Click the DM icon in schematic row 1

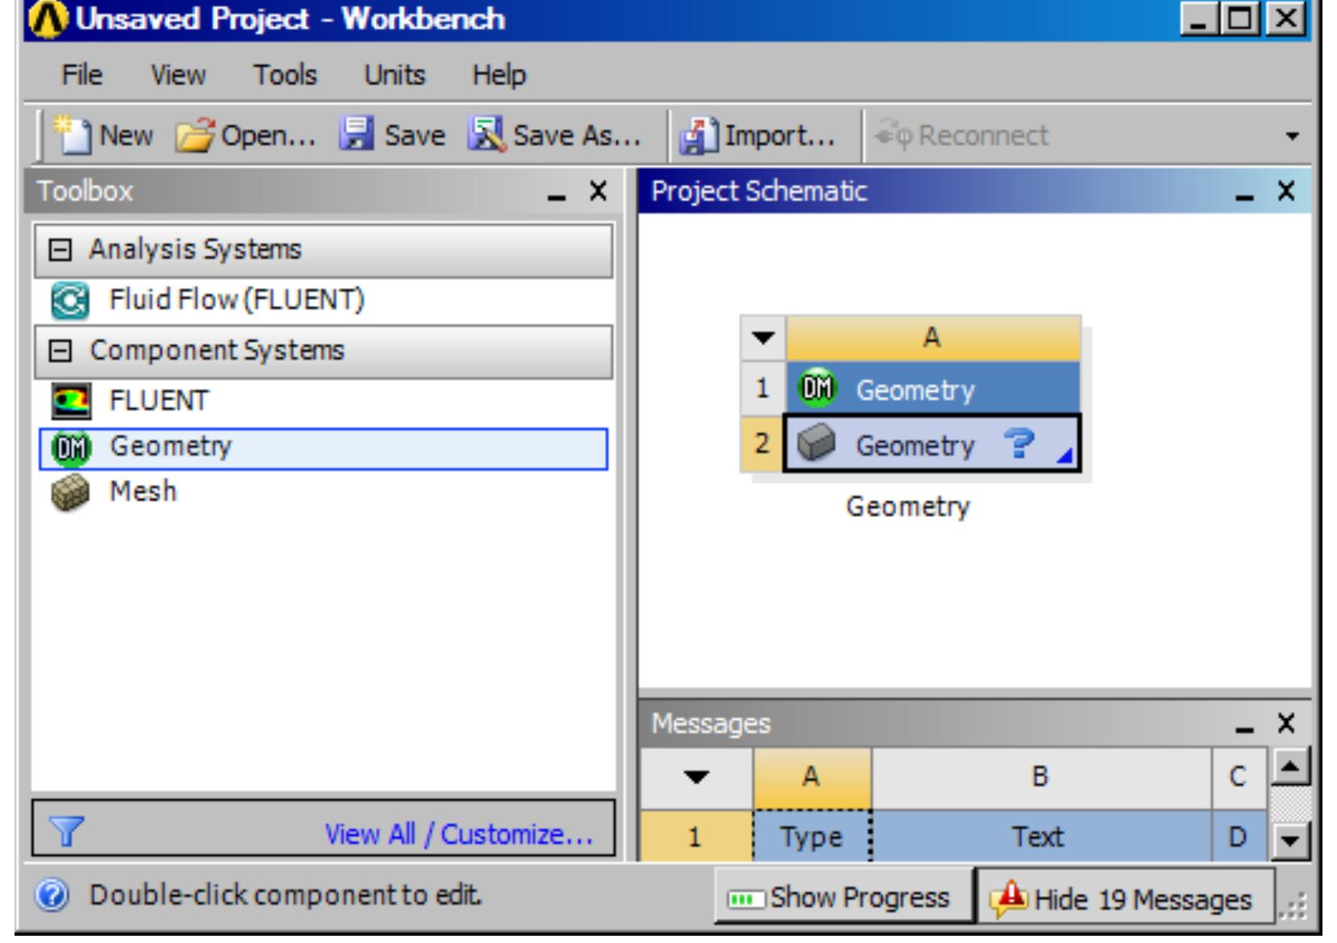[818, 389]
